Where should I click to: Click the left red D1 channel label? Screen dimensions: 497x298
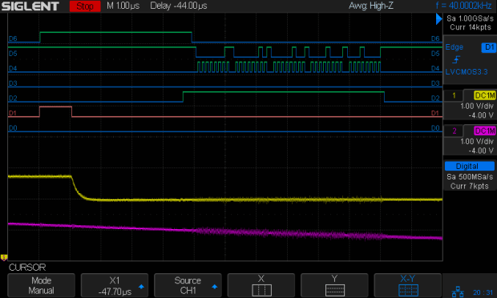[x=13, y=113]
